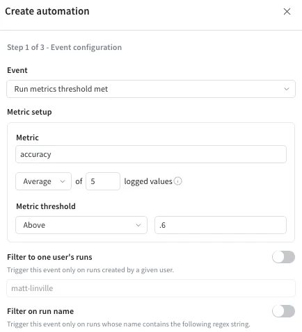Click the threshold value field showing .6
This screenshot has width=302, height=332.
coord(221,225)
